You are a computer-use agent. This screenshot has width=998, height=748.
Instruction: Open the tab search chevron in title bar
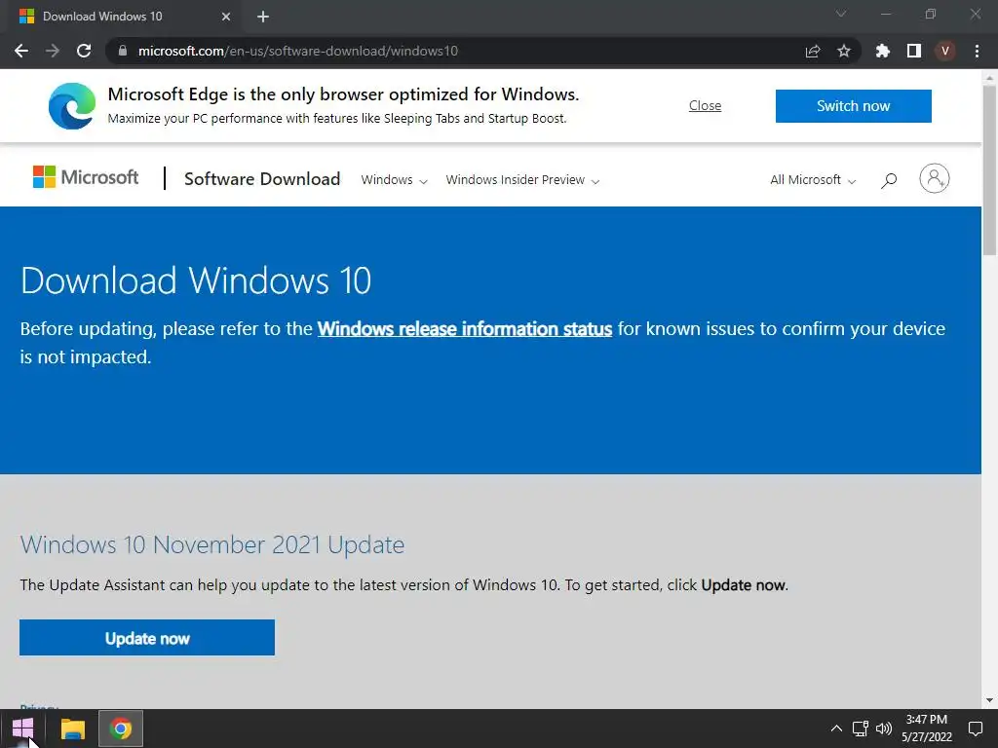841,14
